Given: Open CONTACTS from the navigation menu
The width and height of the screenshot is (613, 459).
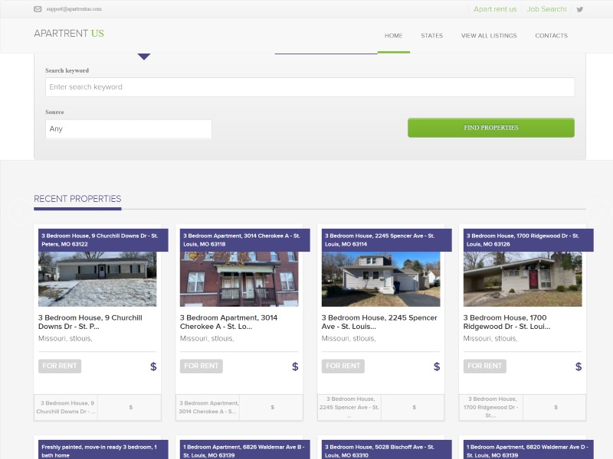Looking at the screenshot, I should pyautogui.click(x=551, y=35).
